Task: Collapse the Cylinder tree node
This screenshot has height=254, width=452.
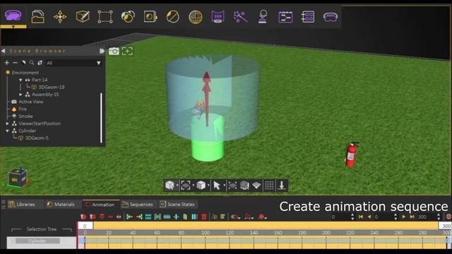Action: (x=8, y=131)
